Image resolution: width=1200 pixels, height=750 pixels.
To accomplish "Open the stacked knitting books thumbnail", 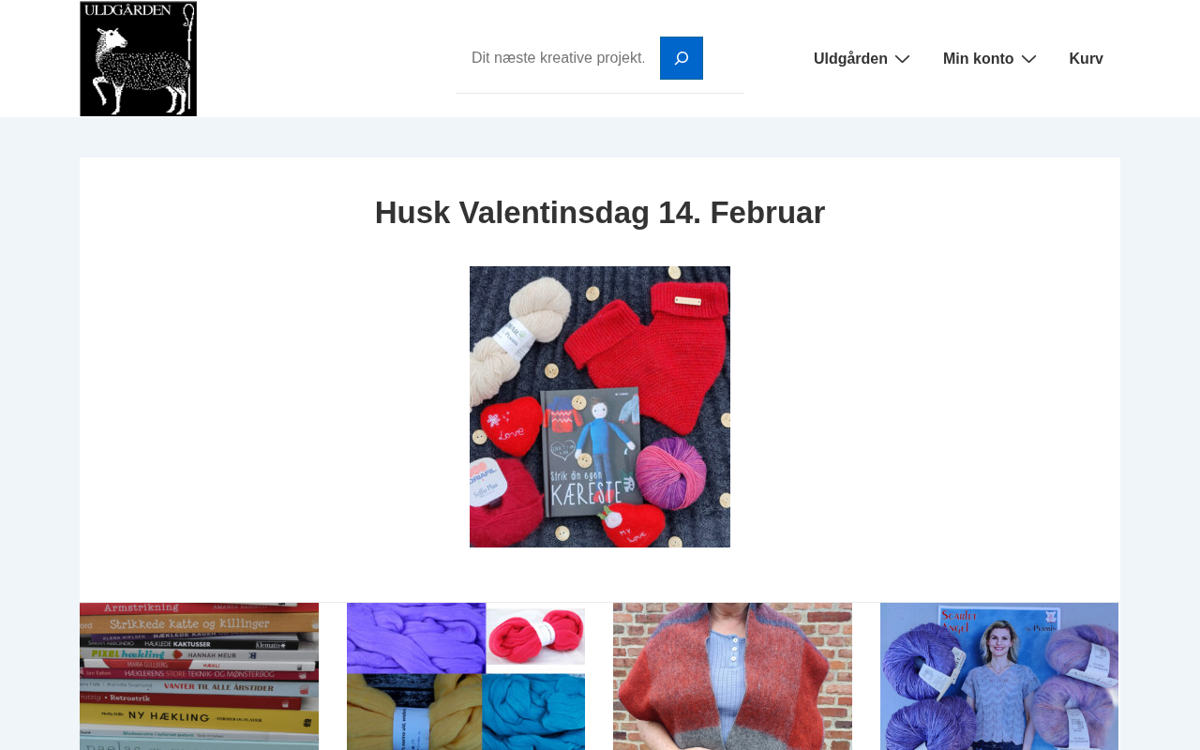I will point(199,676).
